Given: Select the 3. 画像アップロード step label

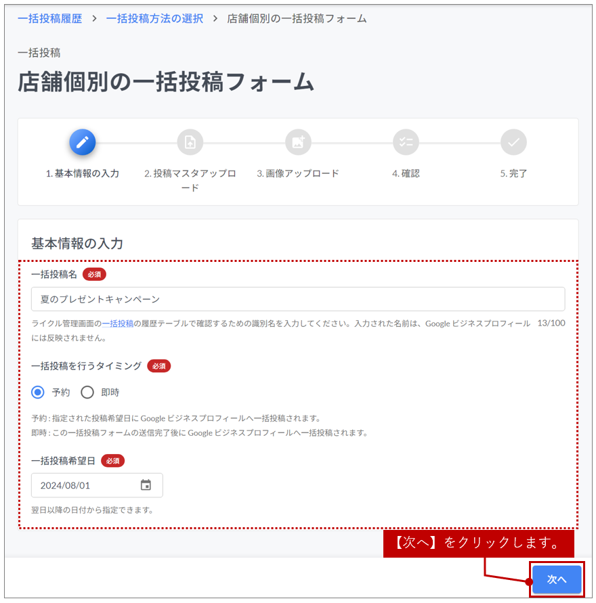Looking at the screenshot, I should coord(298,173).
